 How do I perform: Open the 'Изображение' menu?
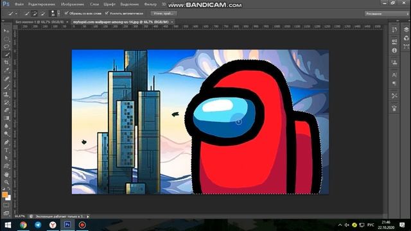click(73, 4)
